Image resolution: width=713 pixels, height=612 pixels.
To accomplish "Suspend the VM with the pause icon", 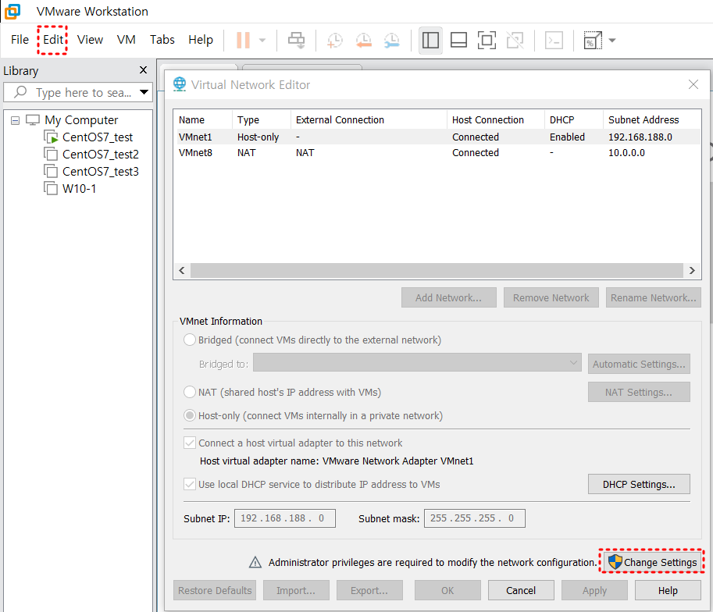I will pyautogui.click(x=243, y=40).
